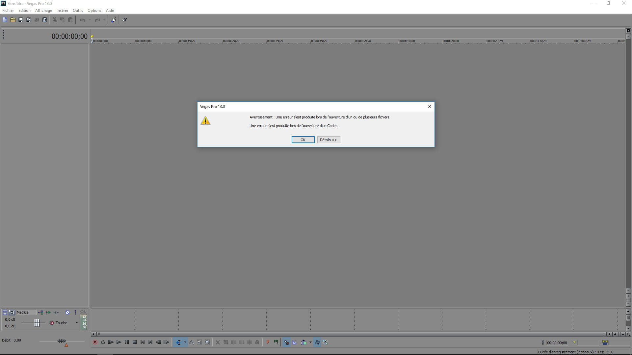Open the Edition menu

click(24, 11)
